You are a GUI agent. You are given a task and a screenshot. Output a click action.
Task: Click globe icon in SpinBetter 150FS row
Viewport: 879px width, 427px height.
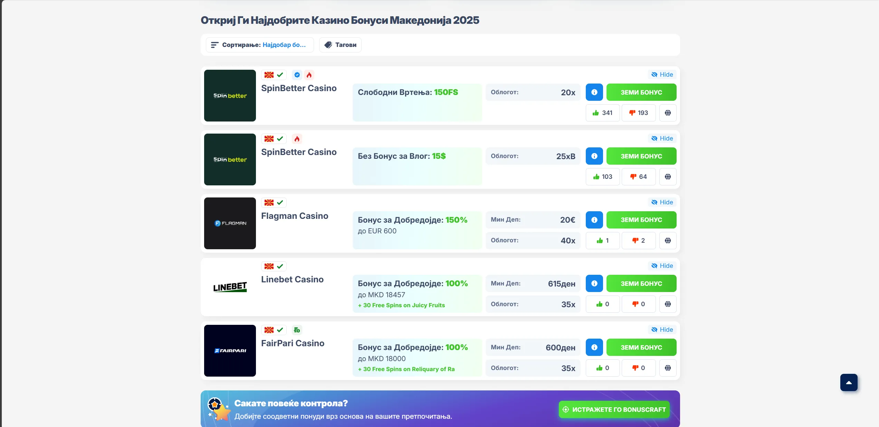(668, 113)
